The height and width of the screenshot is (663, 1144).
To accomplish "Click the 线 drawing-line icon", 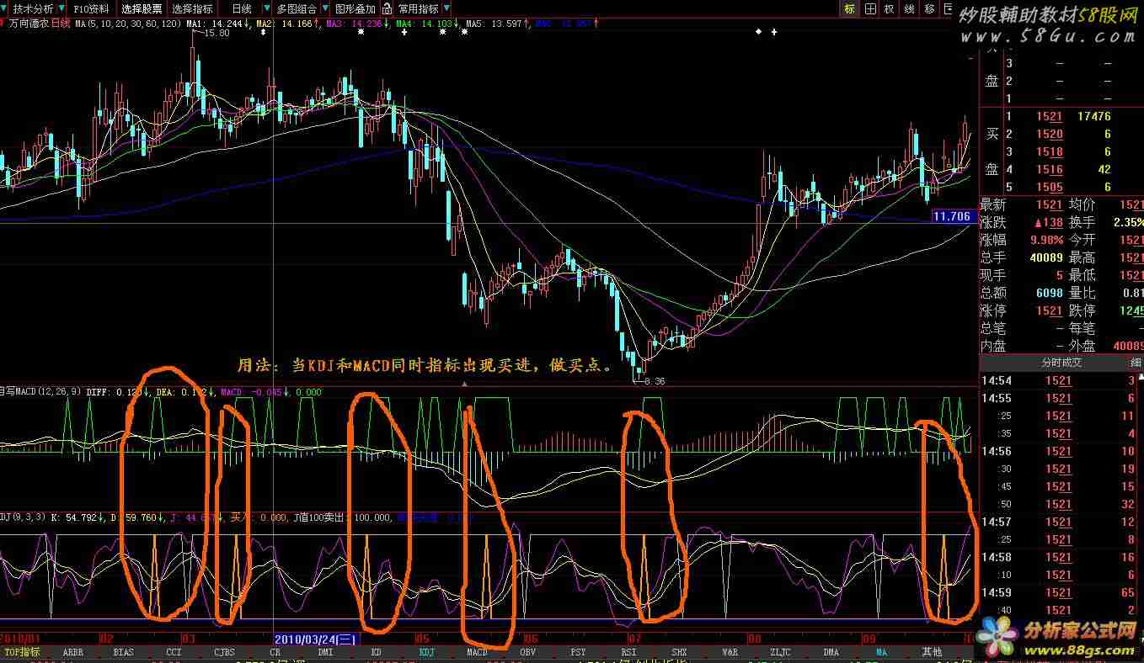I will [910, 8].
